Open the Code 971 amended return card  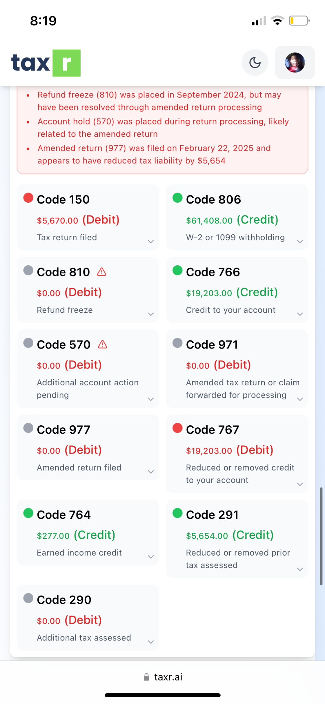point(237,369)
